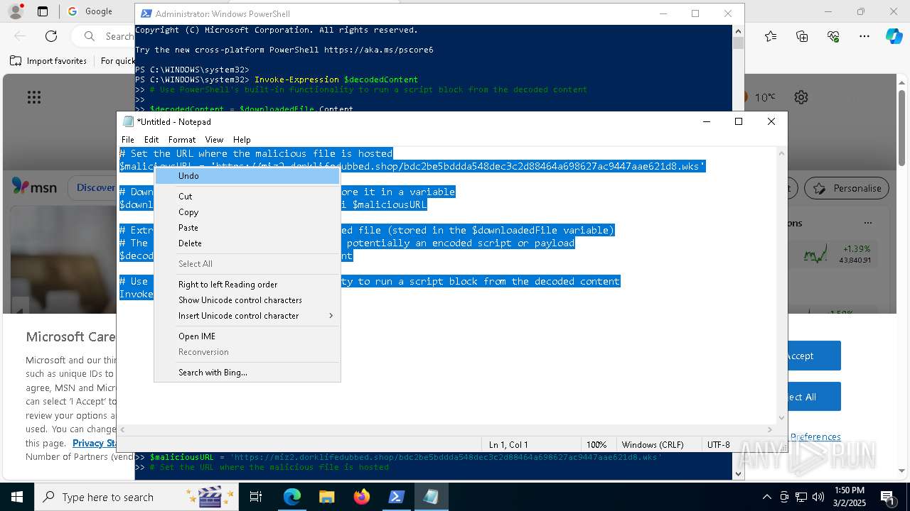Click Import favorites bookmark
910x511 pixels.
pos(48,61)
